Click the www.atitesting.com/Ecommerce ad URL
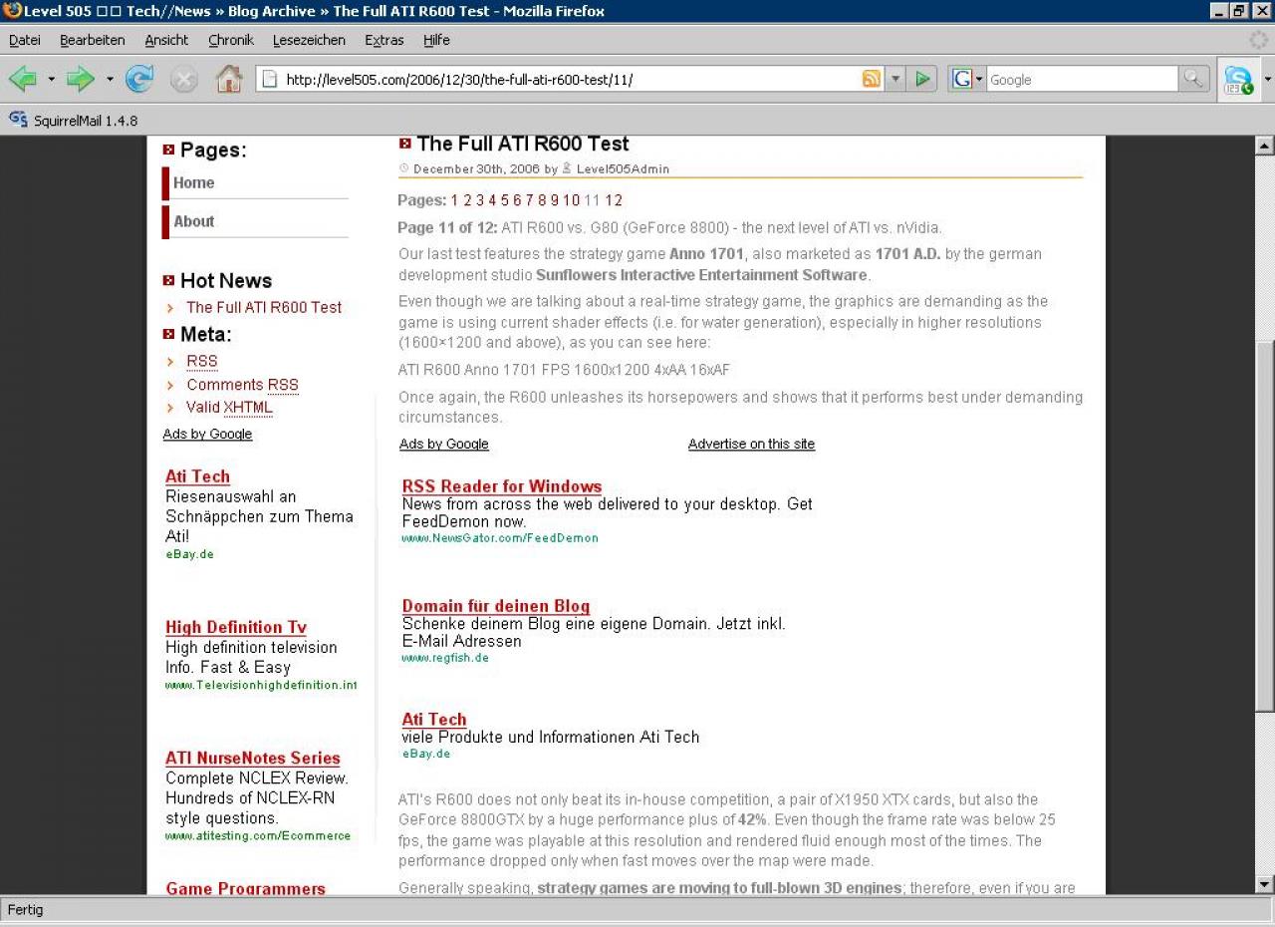1275x927 pixels. (x=258, y=836)
